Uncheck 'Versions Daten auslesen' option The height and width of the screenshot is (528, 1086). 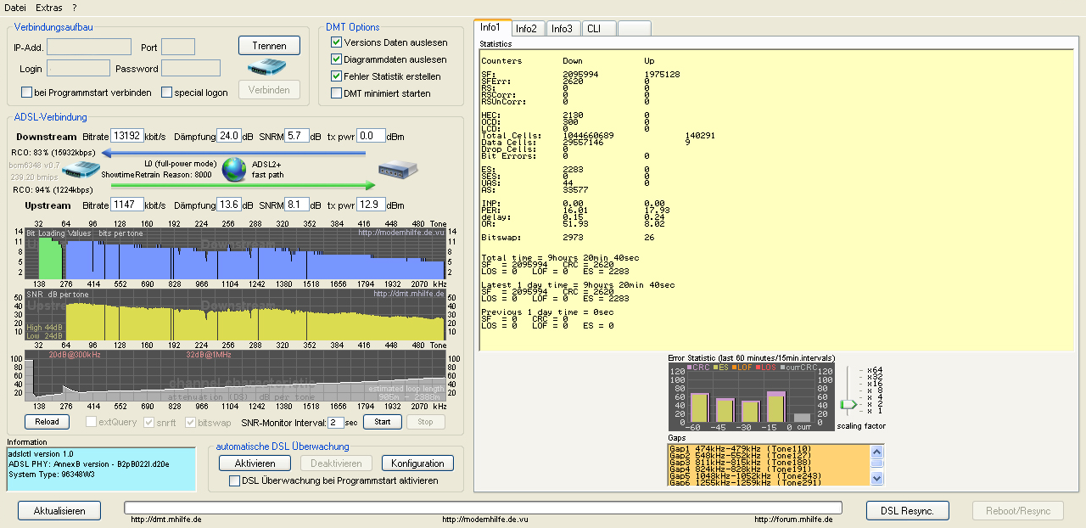click(336, 42)
